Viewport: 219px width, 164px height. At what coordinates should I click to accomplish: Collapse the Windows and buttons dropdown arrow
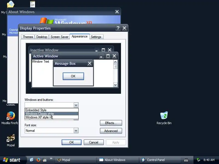pyautogui.click(x=76, y=105)
